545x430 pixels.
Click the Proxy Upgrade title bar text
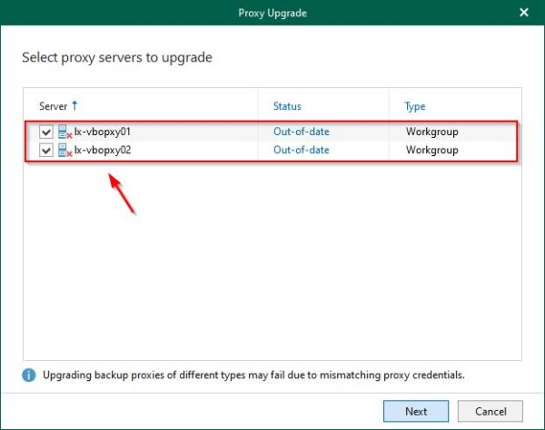point(272,14)
